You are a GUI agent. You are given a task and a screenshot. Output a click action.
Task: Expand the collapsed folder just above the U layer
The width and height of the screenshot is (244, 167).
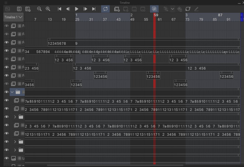[15, 150]
